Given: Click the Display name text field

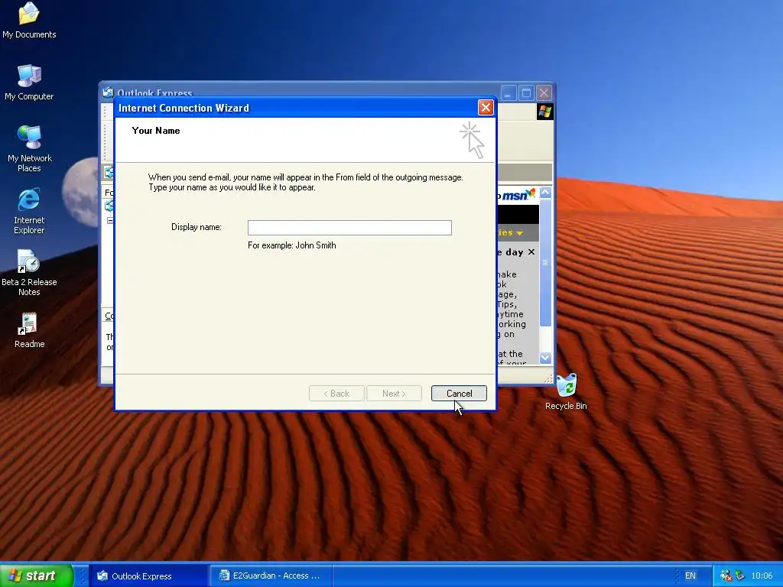Looking at the screenshot, I should [349, 228].
